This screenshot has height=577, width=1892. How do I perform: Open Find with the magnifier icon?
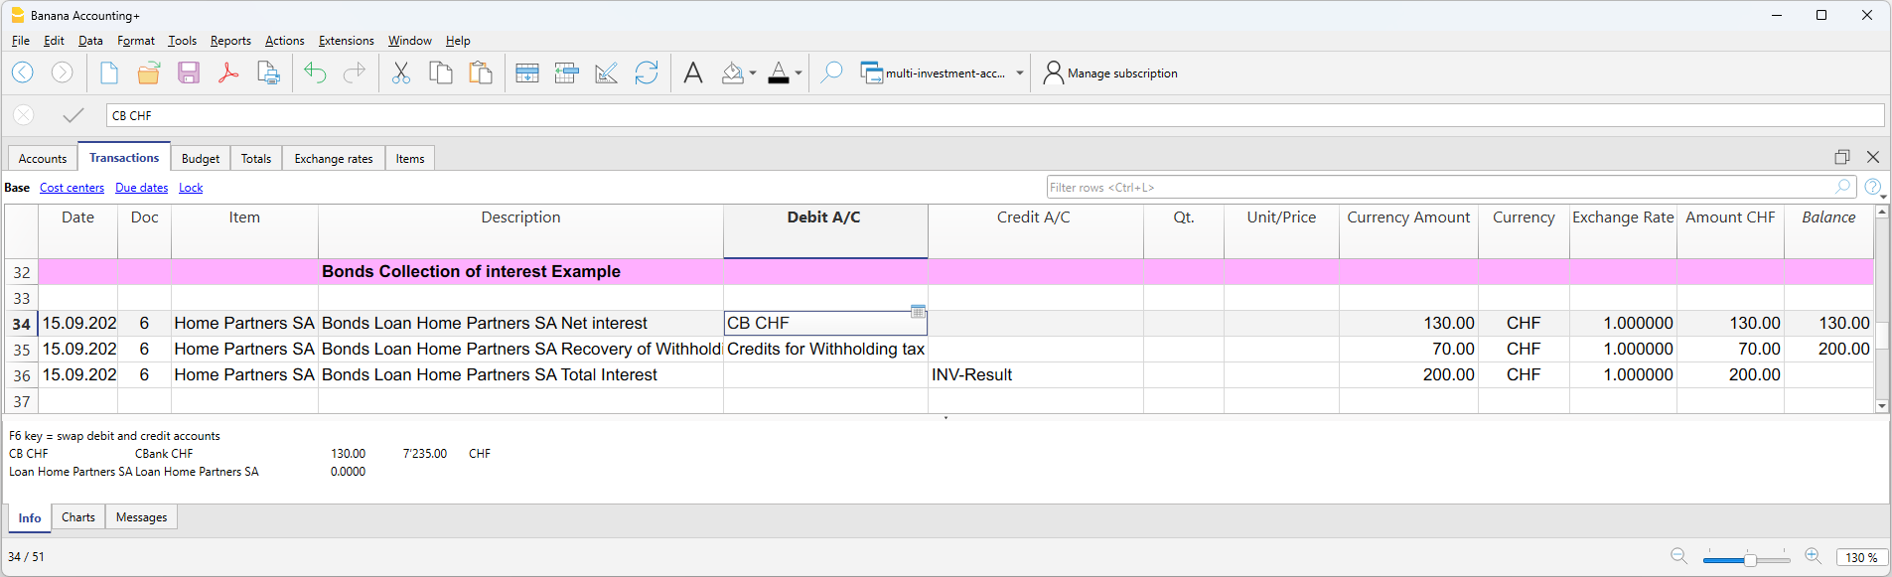pyautogui.click(x=831, y=72)
